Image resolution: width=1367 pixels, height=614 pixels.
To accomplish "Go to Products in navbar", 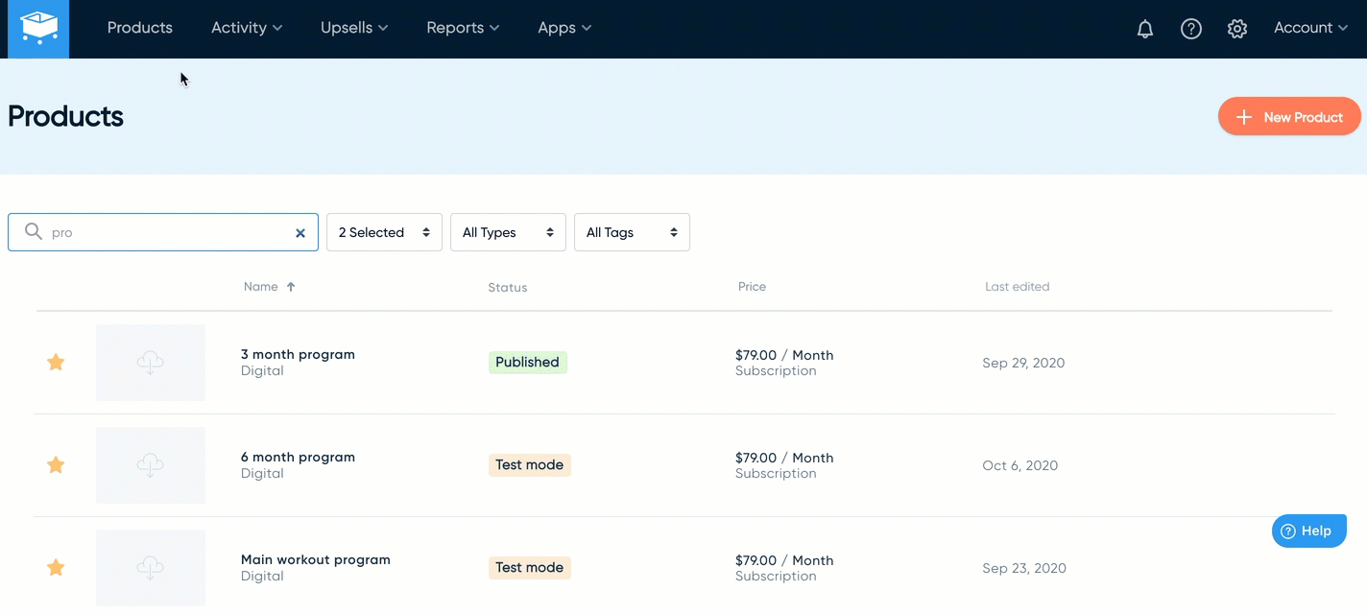I will coord(140,28).
